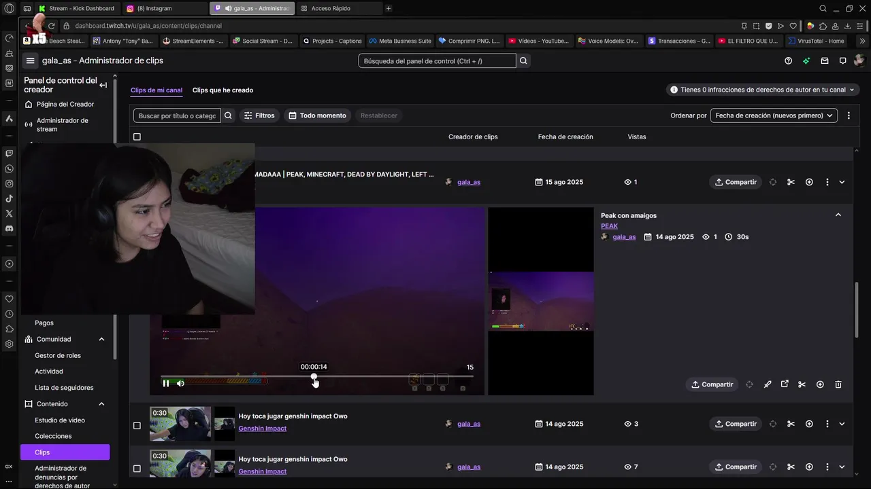The height and width of the screenshot is (489, 871).
Task: Focus the Buscar por título search field
Action: 177,115
